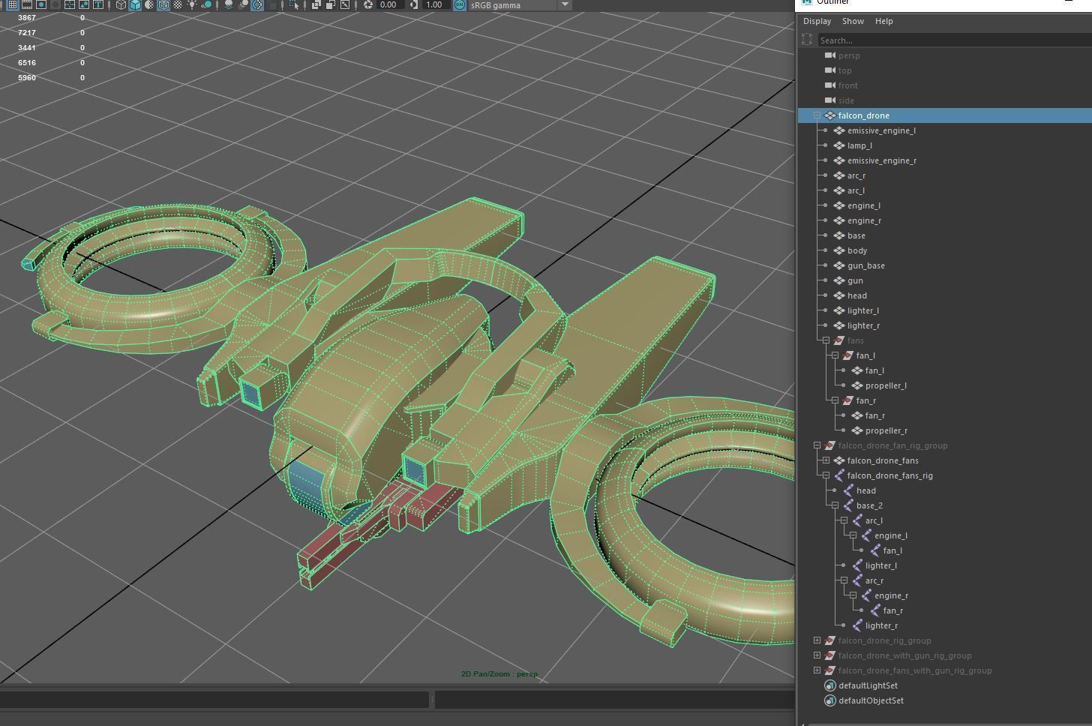Click joint icon of engine_l

point(866,535)
